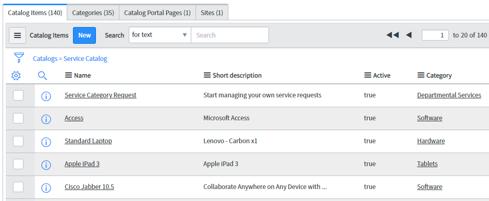The width and height of the screenshot is (489, 201).
Task: Preview the Access record info icon
Action: [x=46, y=119]
